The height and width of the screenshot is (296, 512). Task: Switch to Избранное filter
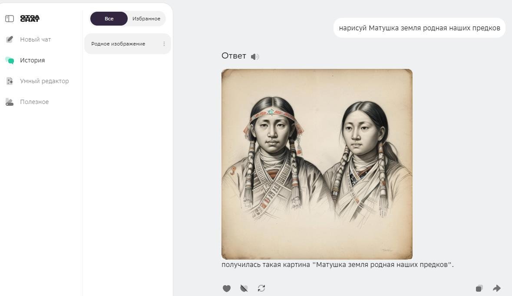point(146,19)
